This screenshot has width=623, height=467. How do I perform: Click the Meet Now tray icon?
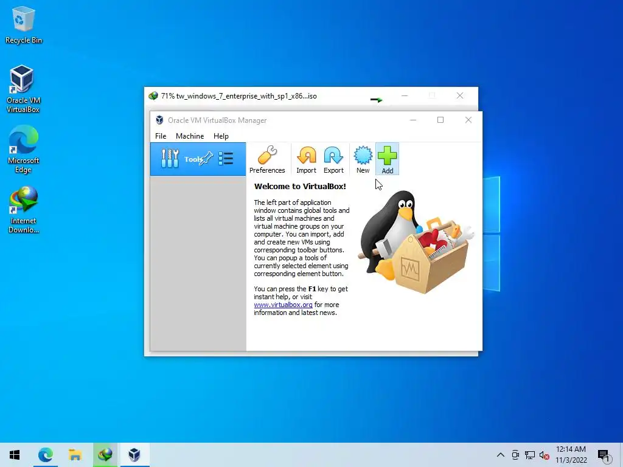pyautogui.click(x=515, y=455)
